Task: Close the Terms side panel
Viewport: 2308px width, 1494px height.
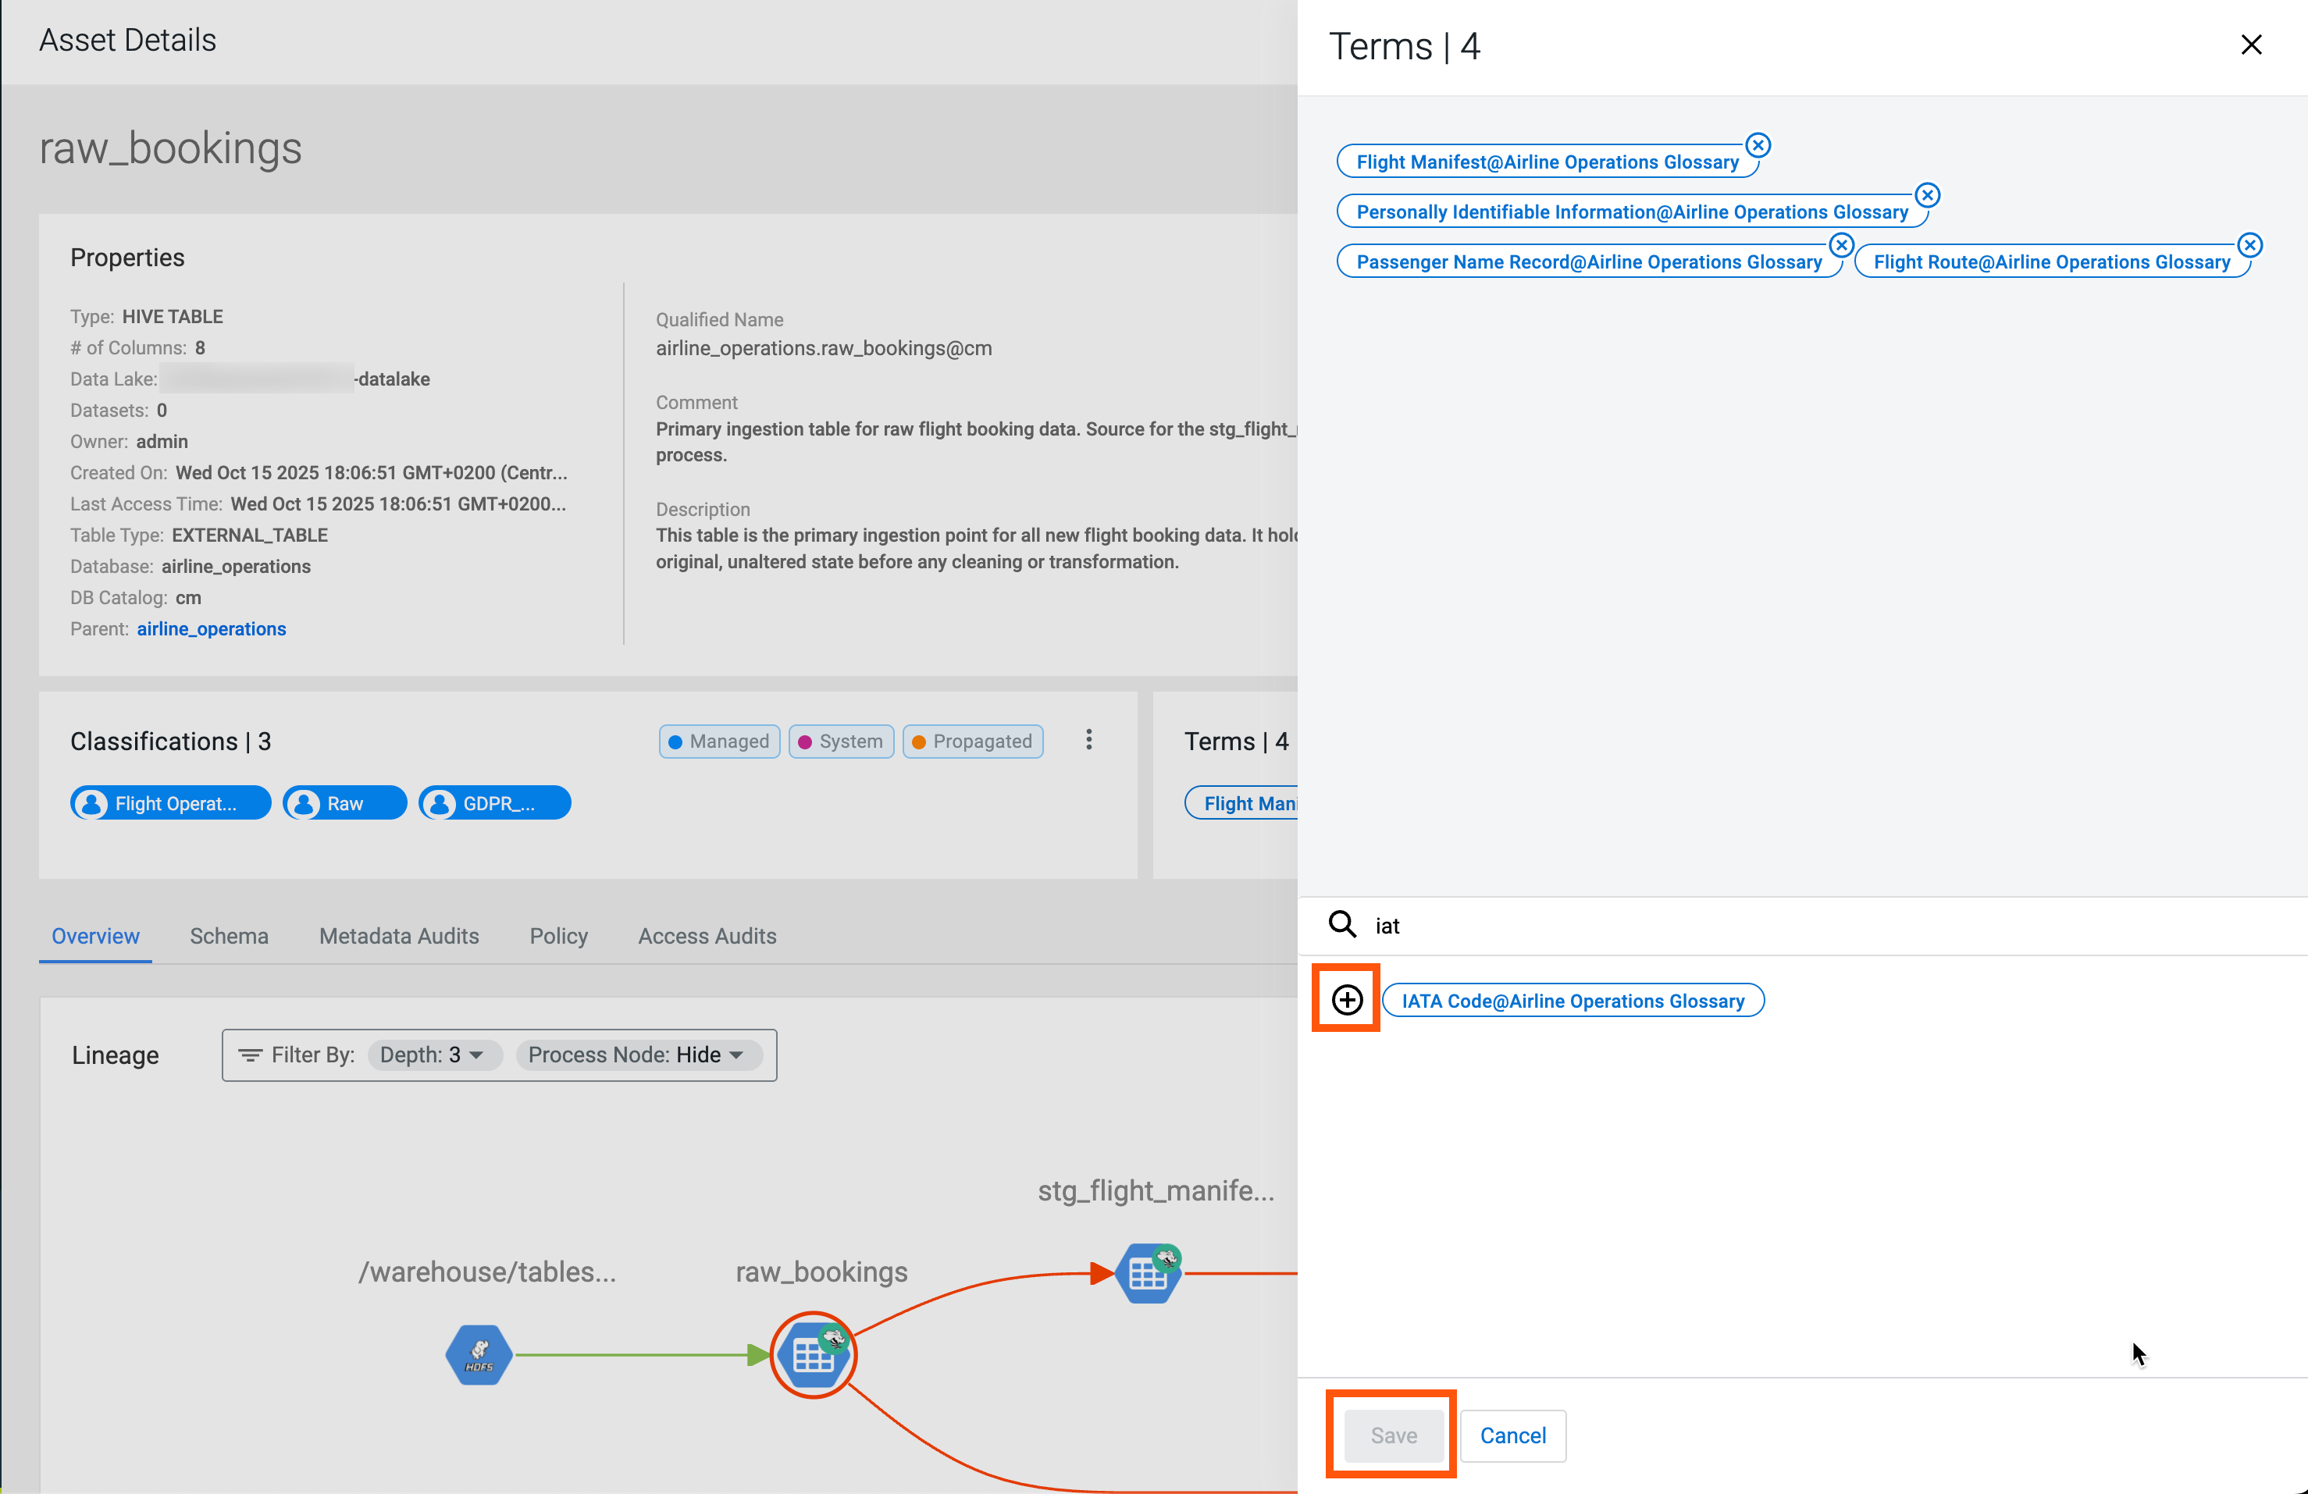Action: [x=2251, y=44]
